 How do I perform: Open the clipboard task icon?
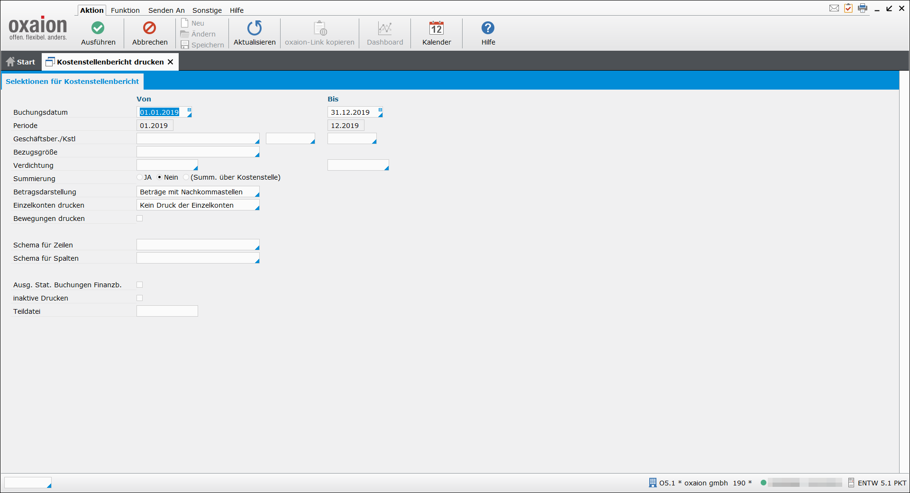click(x=848, y=8)
